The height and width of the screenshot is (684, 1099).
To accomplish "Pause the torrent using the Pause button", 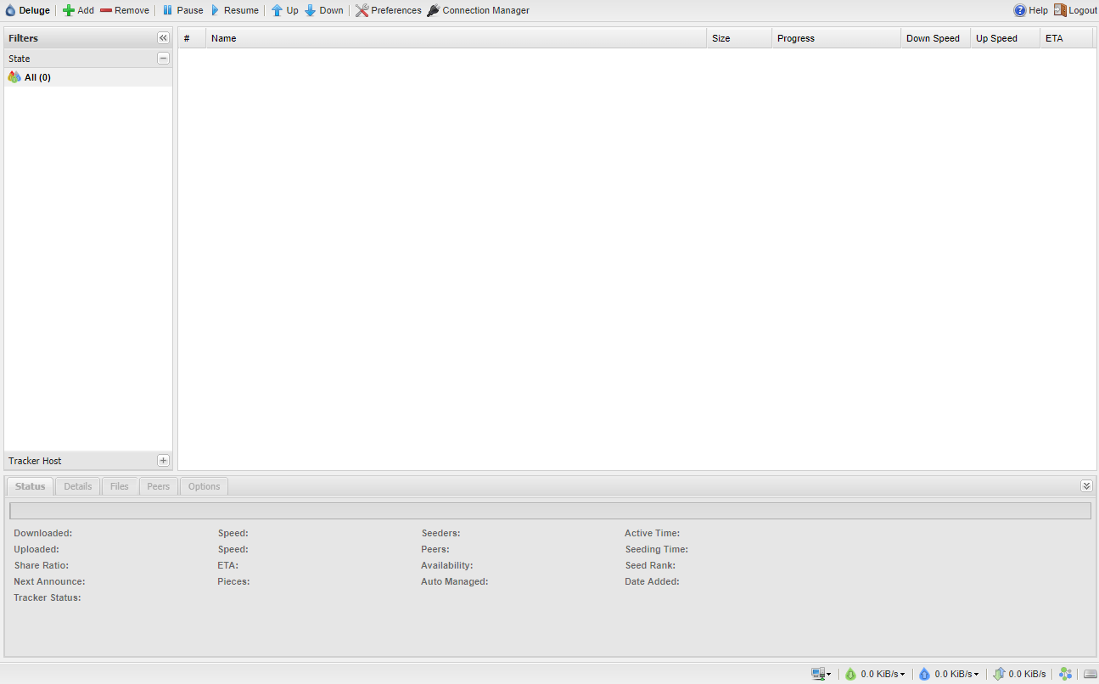I will [182, 10].
